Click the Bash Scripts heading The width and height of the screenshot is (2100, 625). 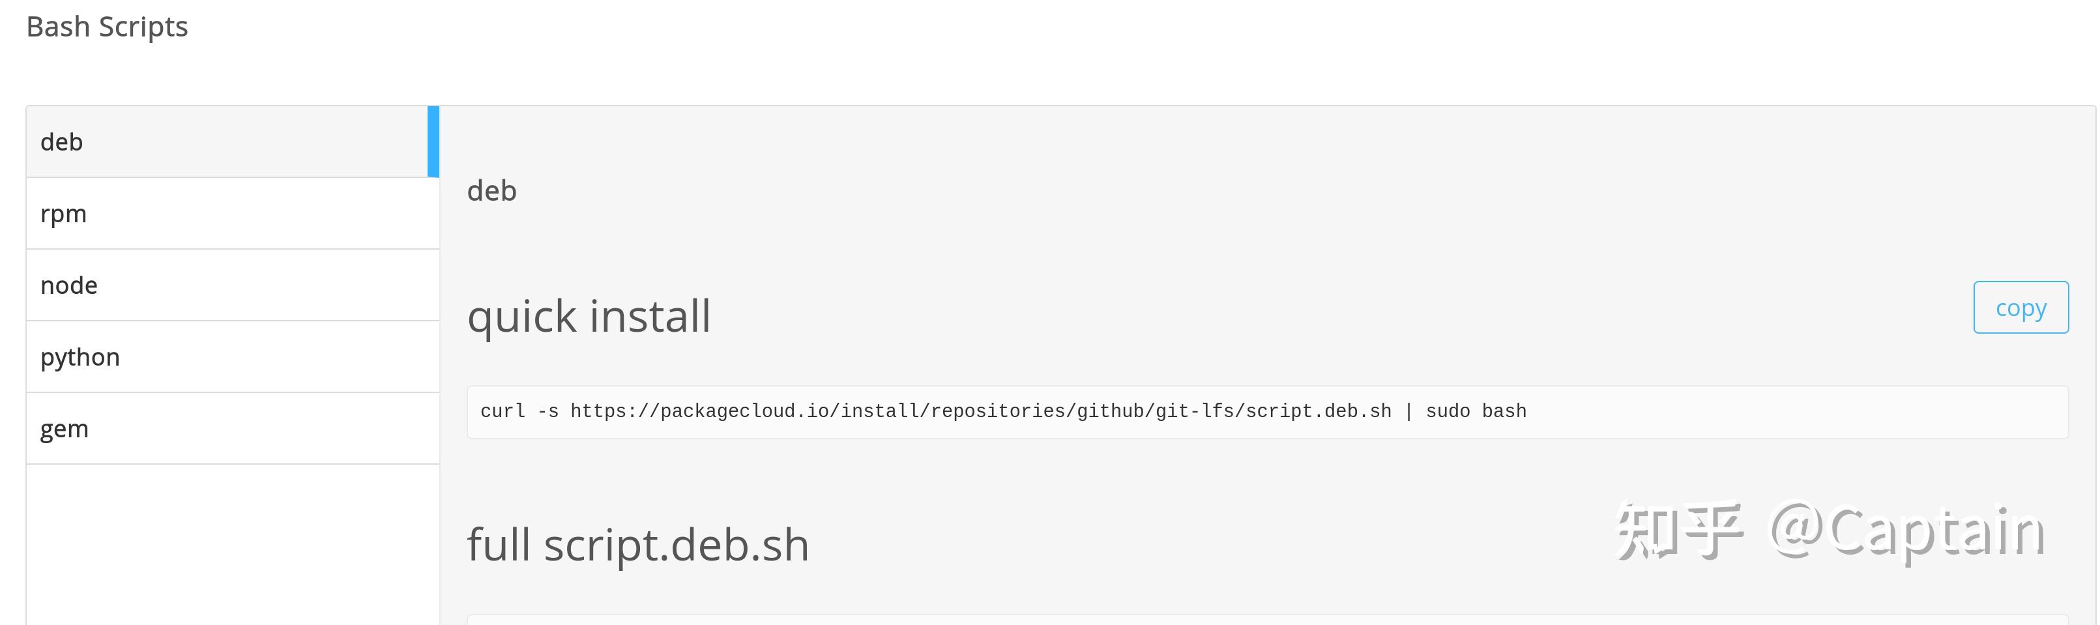pos(107,26)
